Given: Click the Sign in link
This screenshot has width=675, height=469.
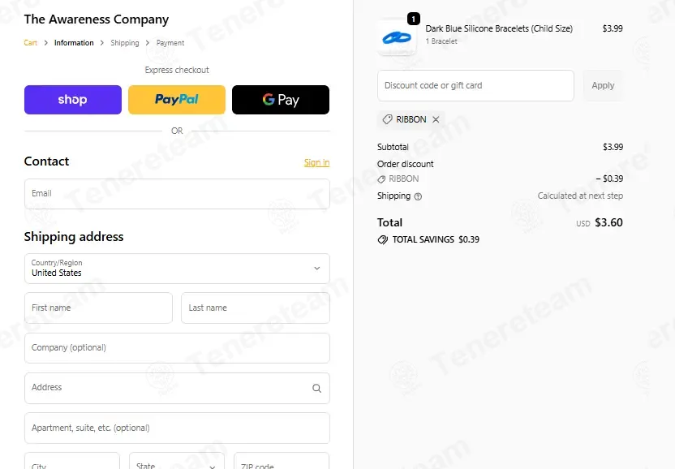Looking at the screenshot, I should pyautogui.click(x=317, y=162).
